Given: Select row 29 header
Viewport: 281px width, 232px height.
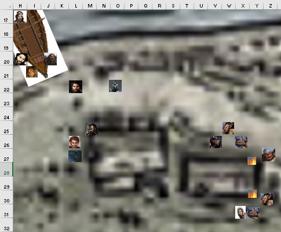Looking at the screenshot, I should (6, 183).
